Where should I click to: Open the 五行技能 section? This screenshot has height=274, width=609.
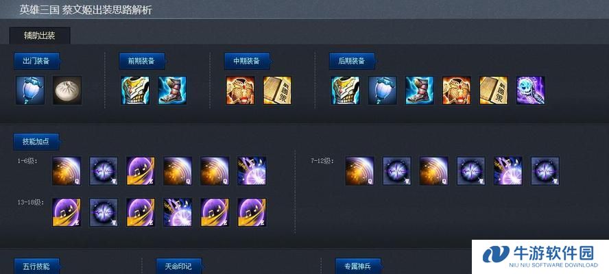click(x=36, y=266)
